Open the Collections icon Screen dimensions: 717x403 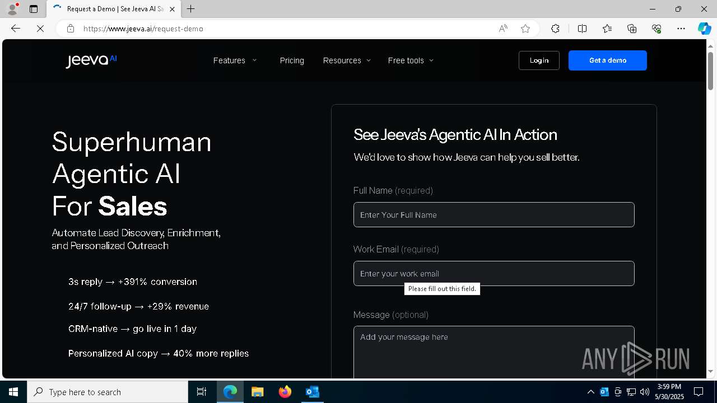coord(632,29)
